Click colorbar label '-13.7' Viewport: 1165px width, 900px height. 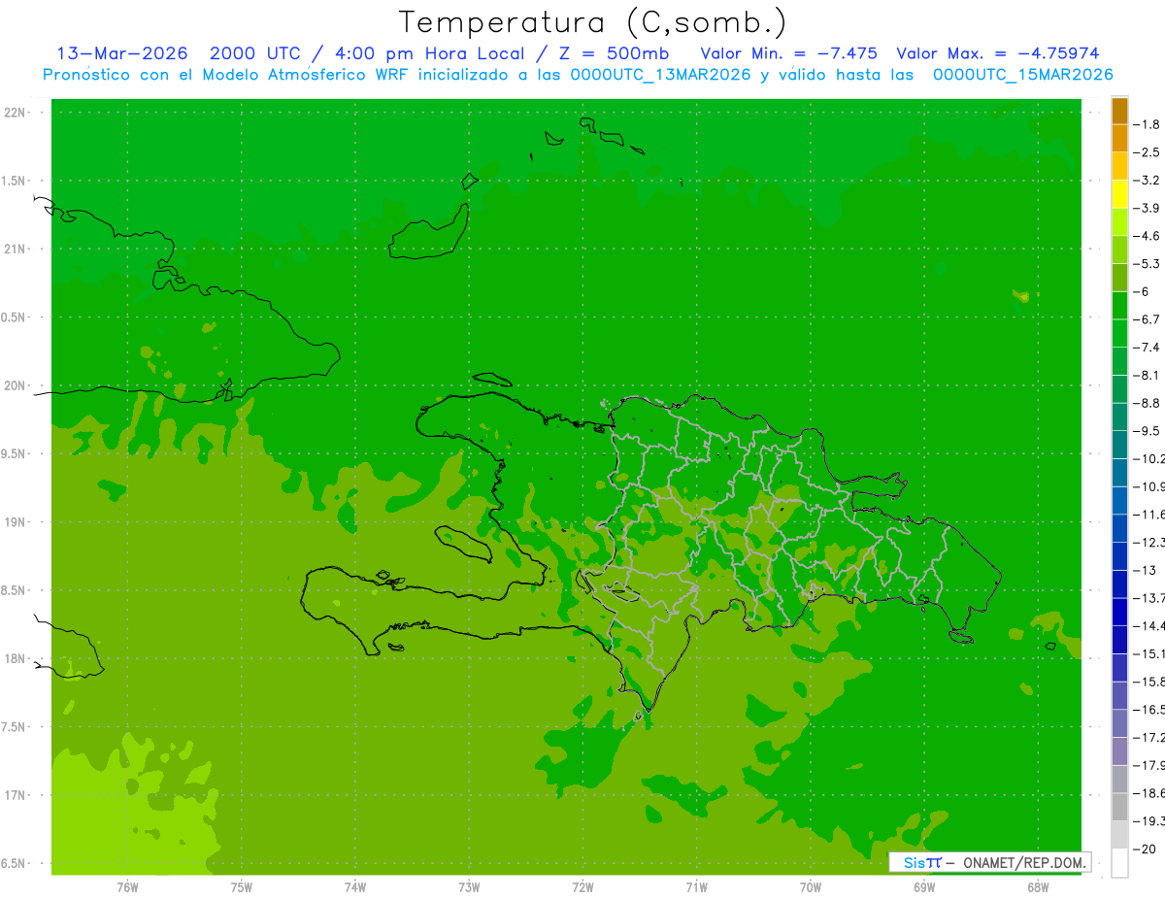pyautogui.click(x=1150, y=598)
